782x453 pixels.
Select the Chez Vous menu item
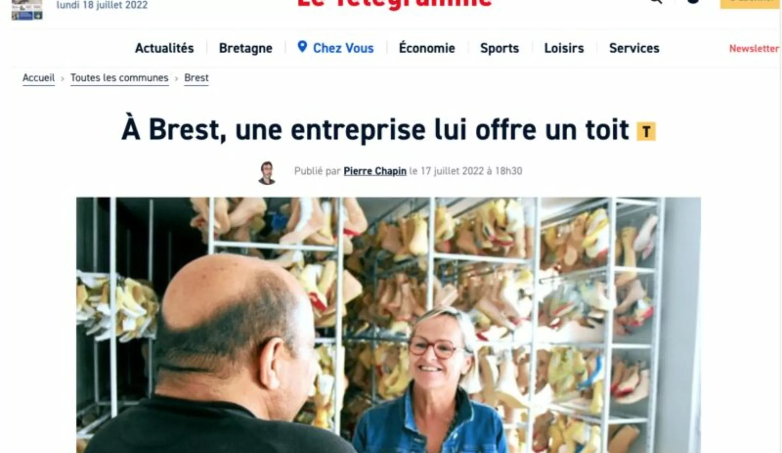coord(343,48)
